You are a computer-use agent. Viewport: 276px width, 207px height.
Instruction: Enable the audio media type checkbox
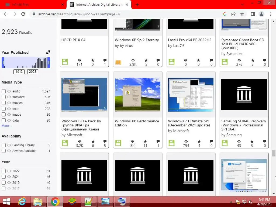click(4, 91)
